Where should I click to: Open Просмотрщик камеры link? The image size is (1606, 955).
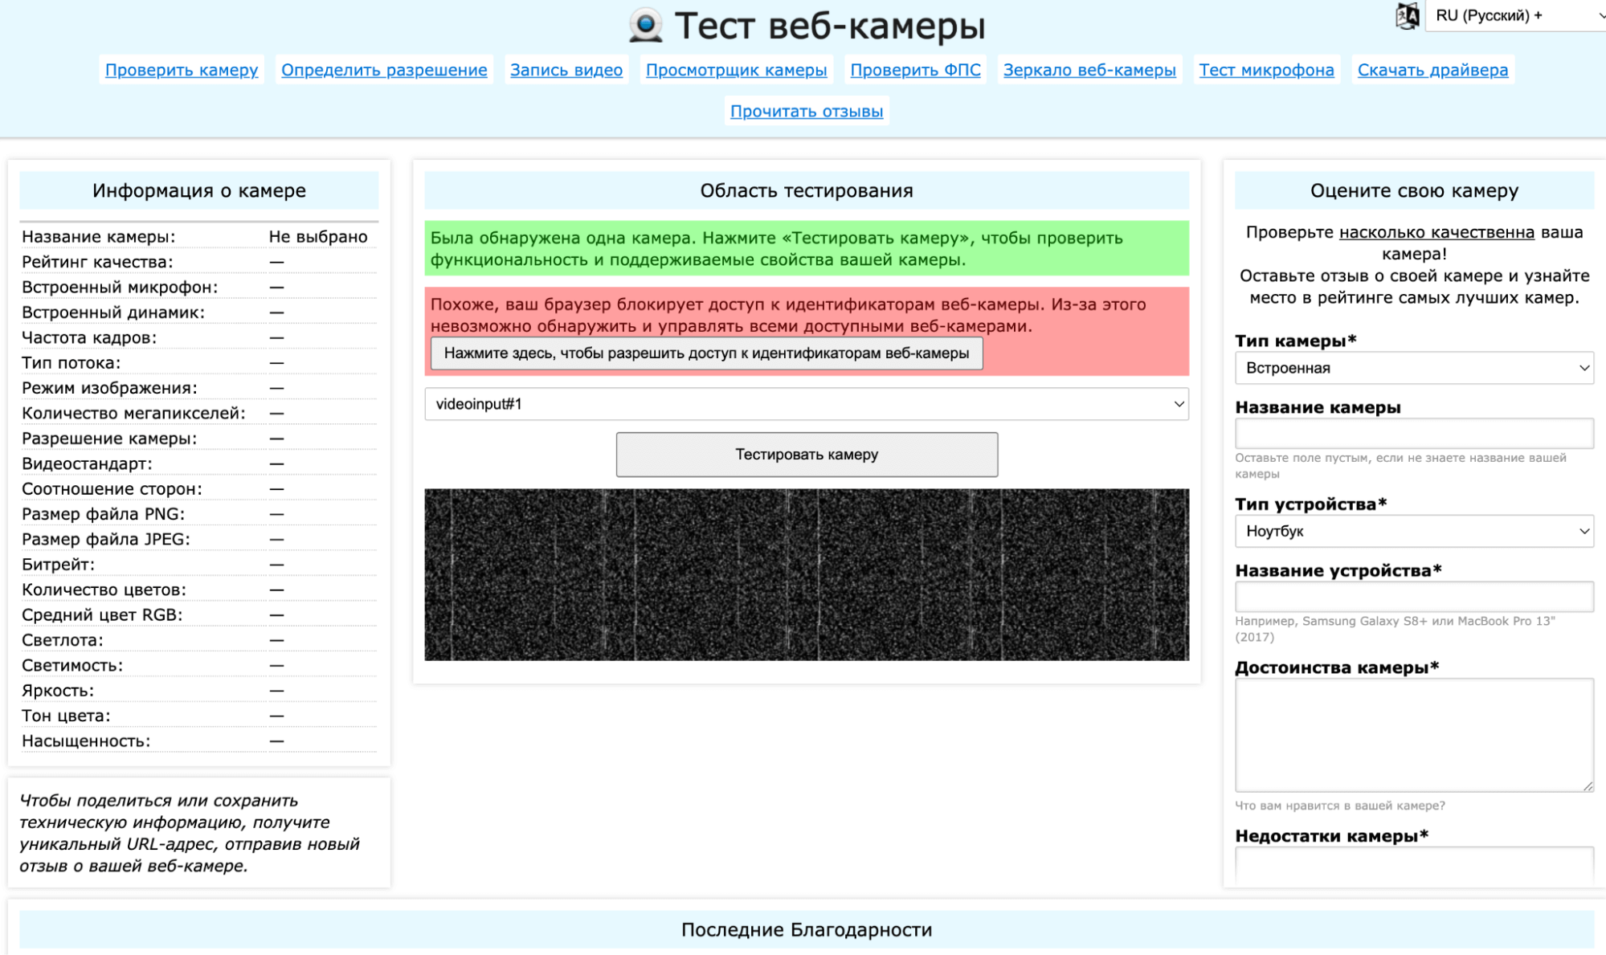click(x=736, y=70)
